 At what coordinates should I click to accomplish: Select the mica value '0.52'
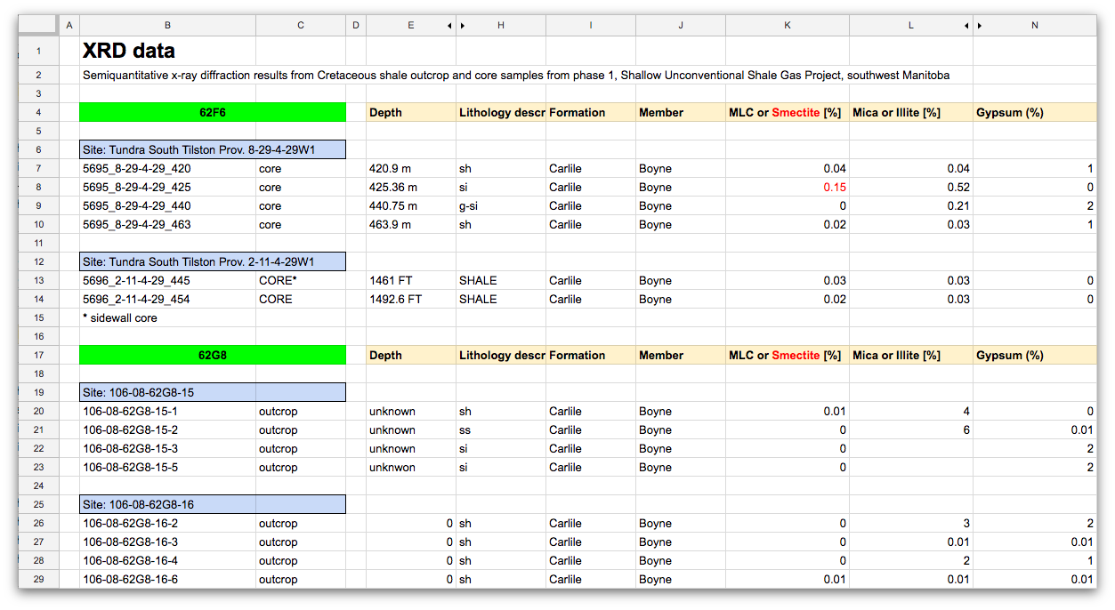tap(911, 188)
